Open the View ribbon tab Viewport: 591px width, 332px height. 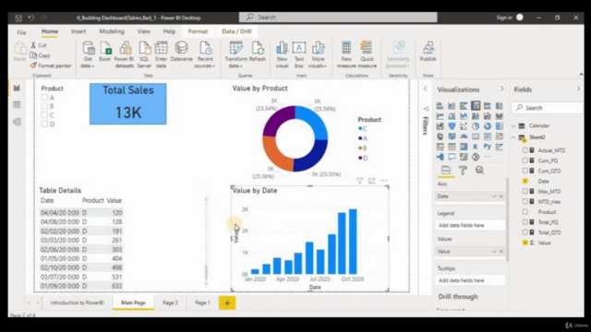point(144,31)
